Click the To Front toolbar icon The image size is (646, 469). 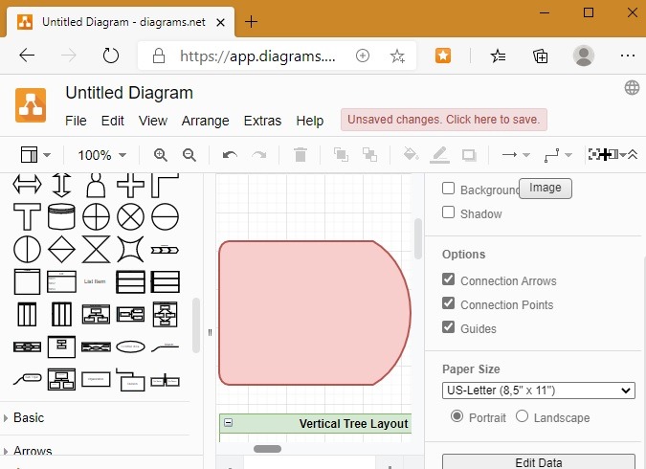pyautogui.click(x=341, y=155)
